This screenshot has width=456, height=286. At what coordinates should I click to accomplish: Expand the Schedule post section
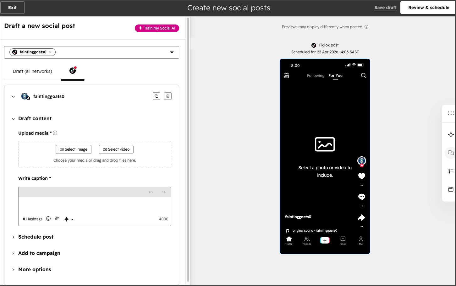[x=36, y=237]
